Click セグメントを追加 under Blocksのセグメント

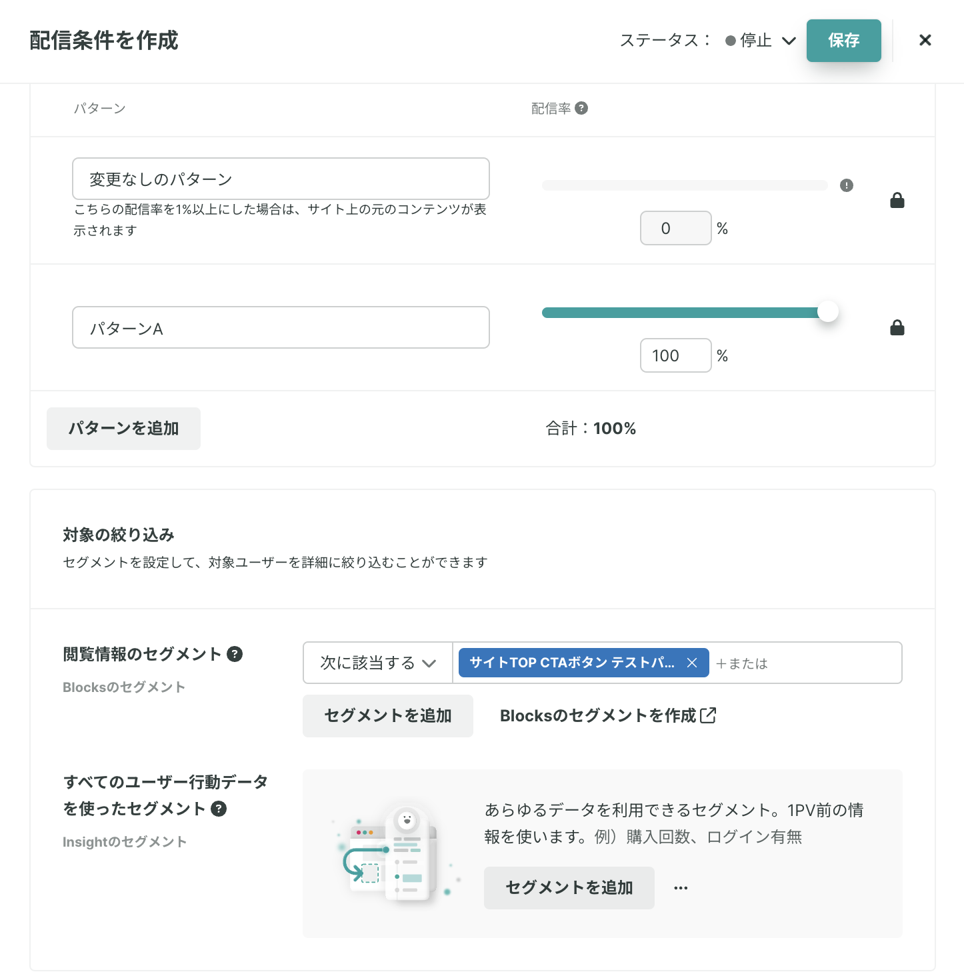coord(388,715)
